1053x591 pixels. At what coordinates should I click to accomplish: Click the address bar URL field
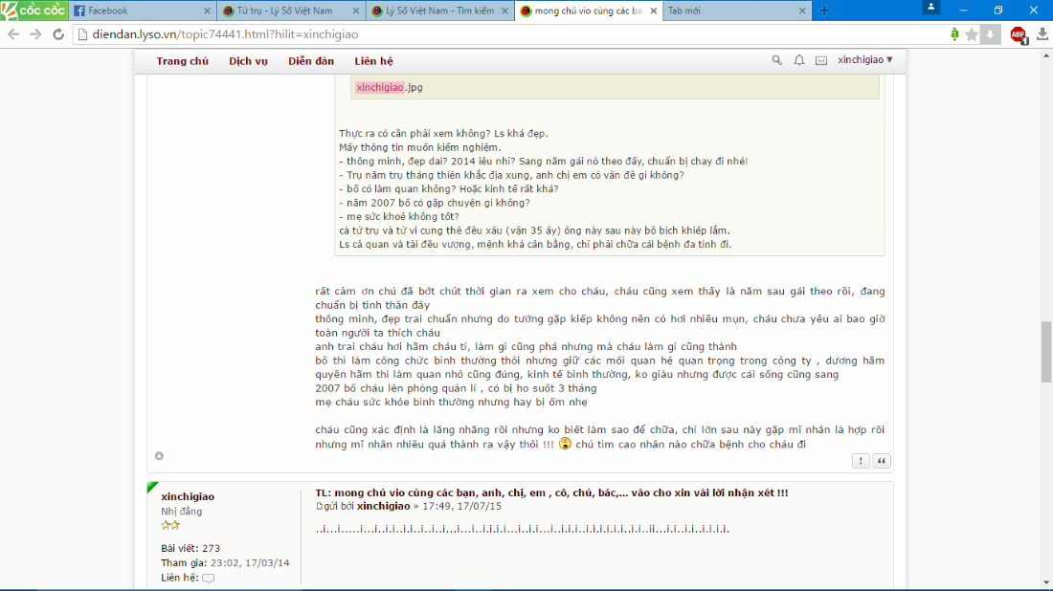click(x=479, y=34)
